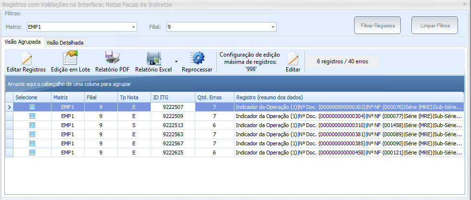Viewport: 471px width, 200px height.
Task: Select the Visão Agrupada tab
Action: [23, 42]
